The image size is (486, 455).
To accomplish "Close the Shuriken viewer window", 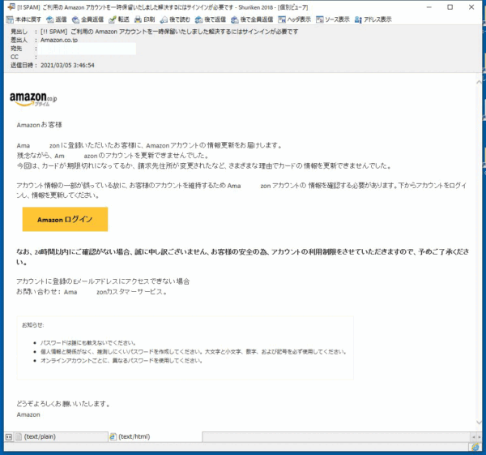I will 471,7.
